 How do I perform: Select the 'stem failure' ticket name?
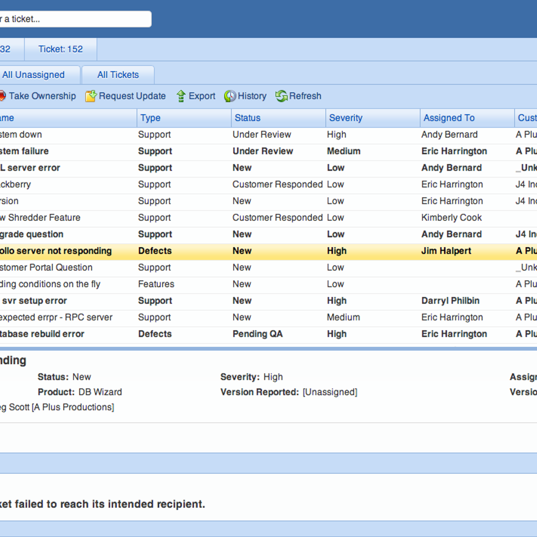pos(24,151)
